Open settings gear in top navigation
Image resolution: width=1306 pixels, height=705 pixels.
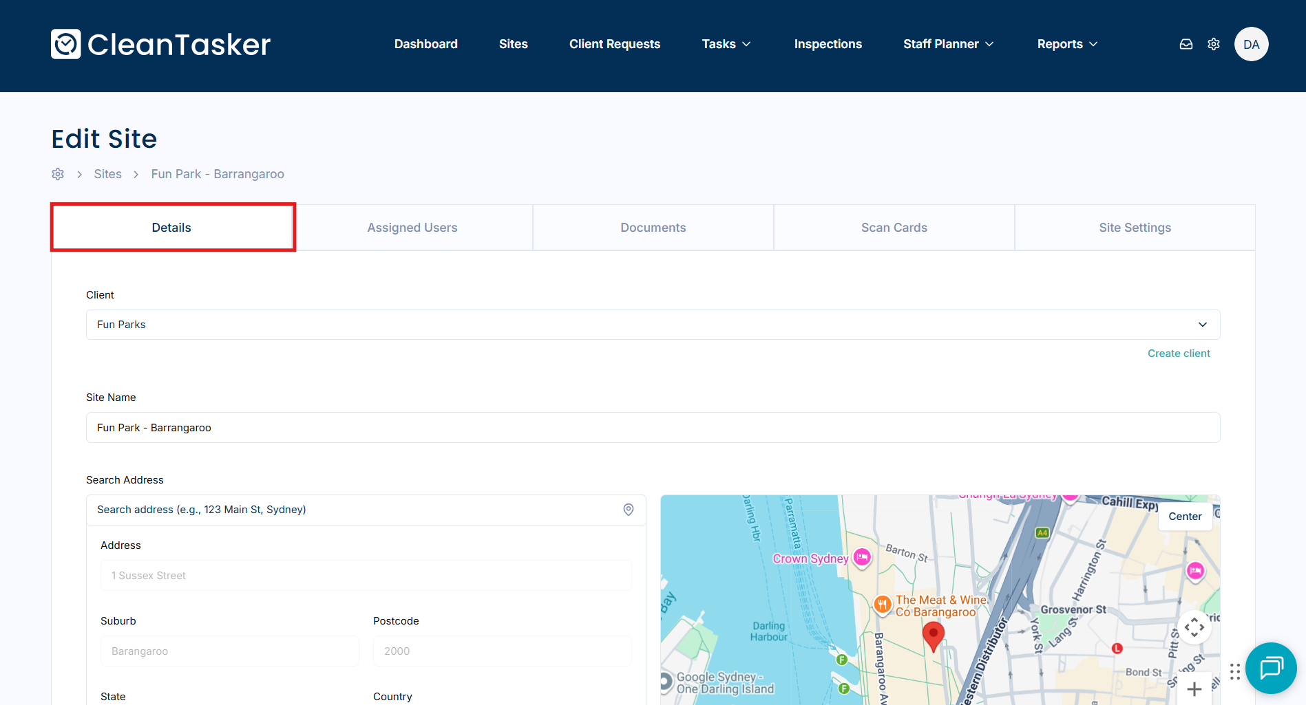click(1214, 44)
